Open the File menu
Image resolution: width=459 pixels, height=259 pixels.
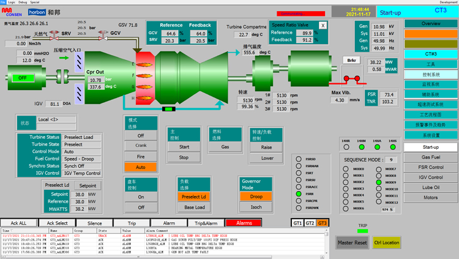tap(3, 2)
